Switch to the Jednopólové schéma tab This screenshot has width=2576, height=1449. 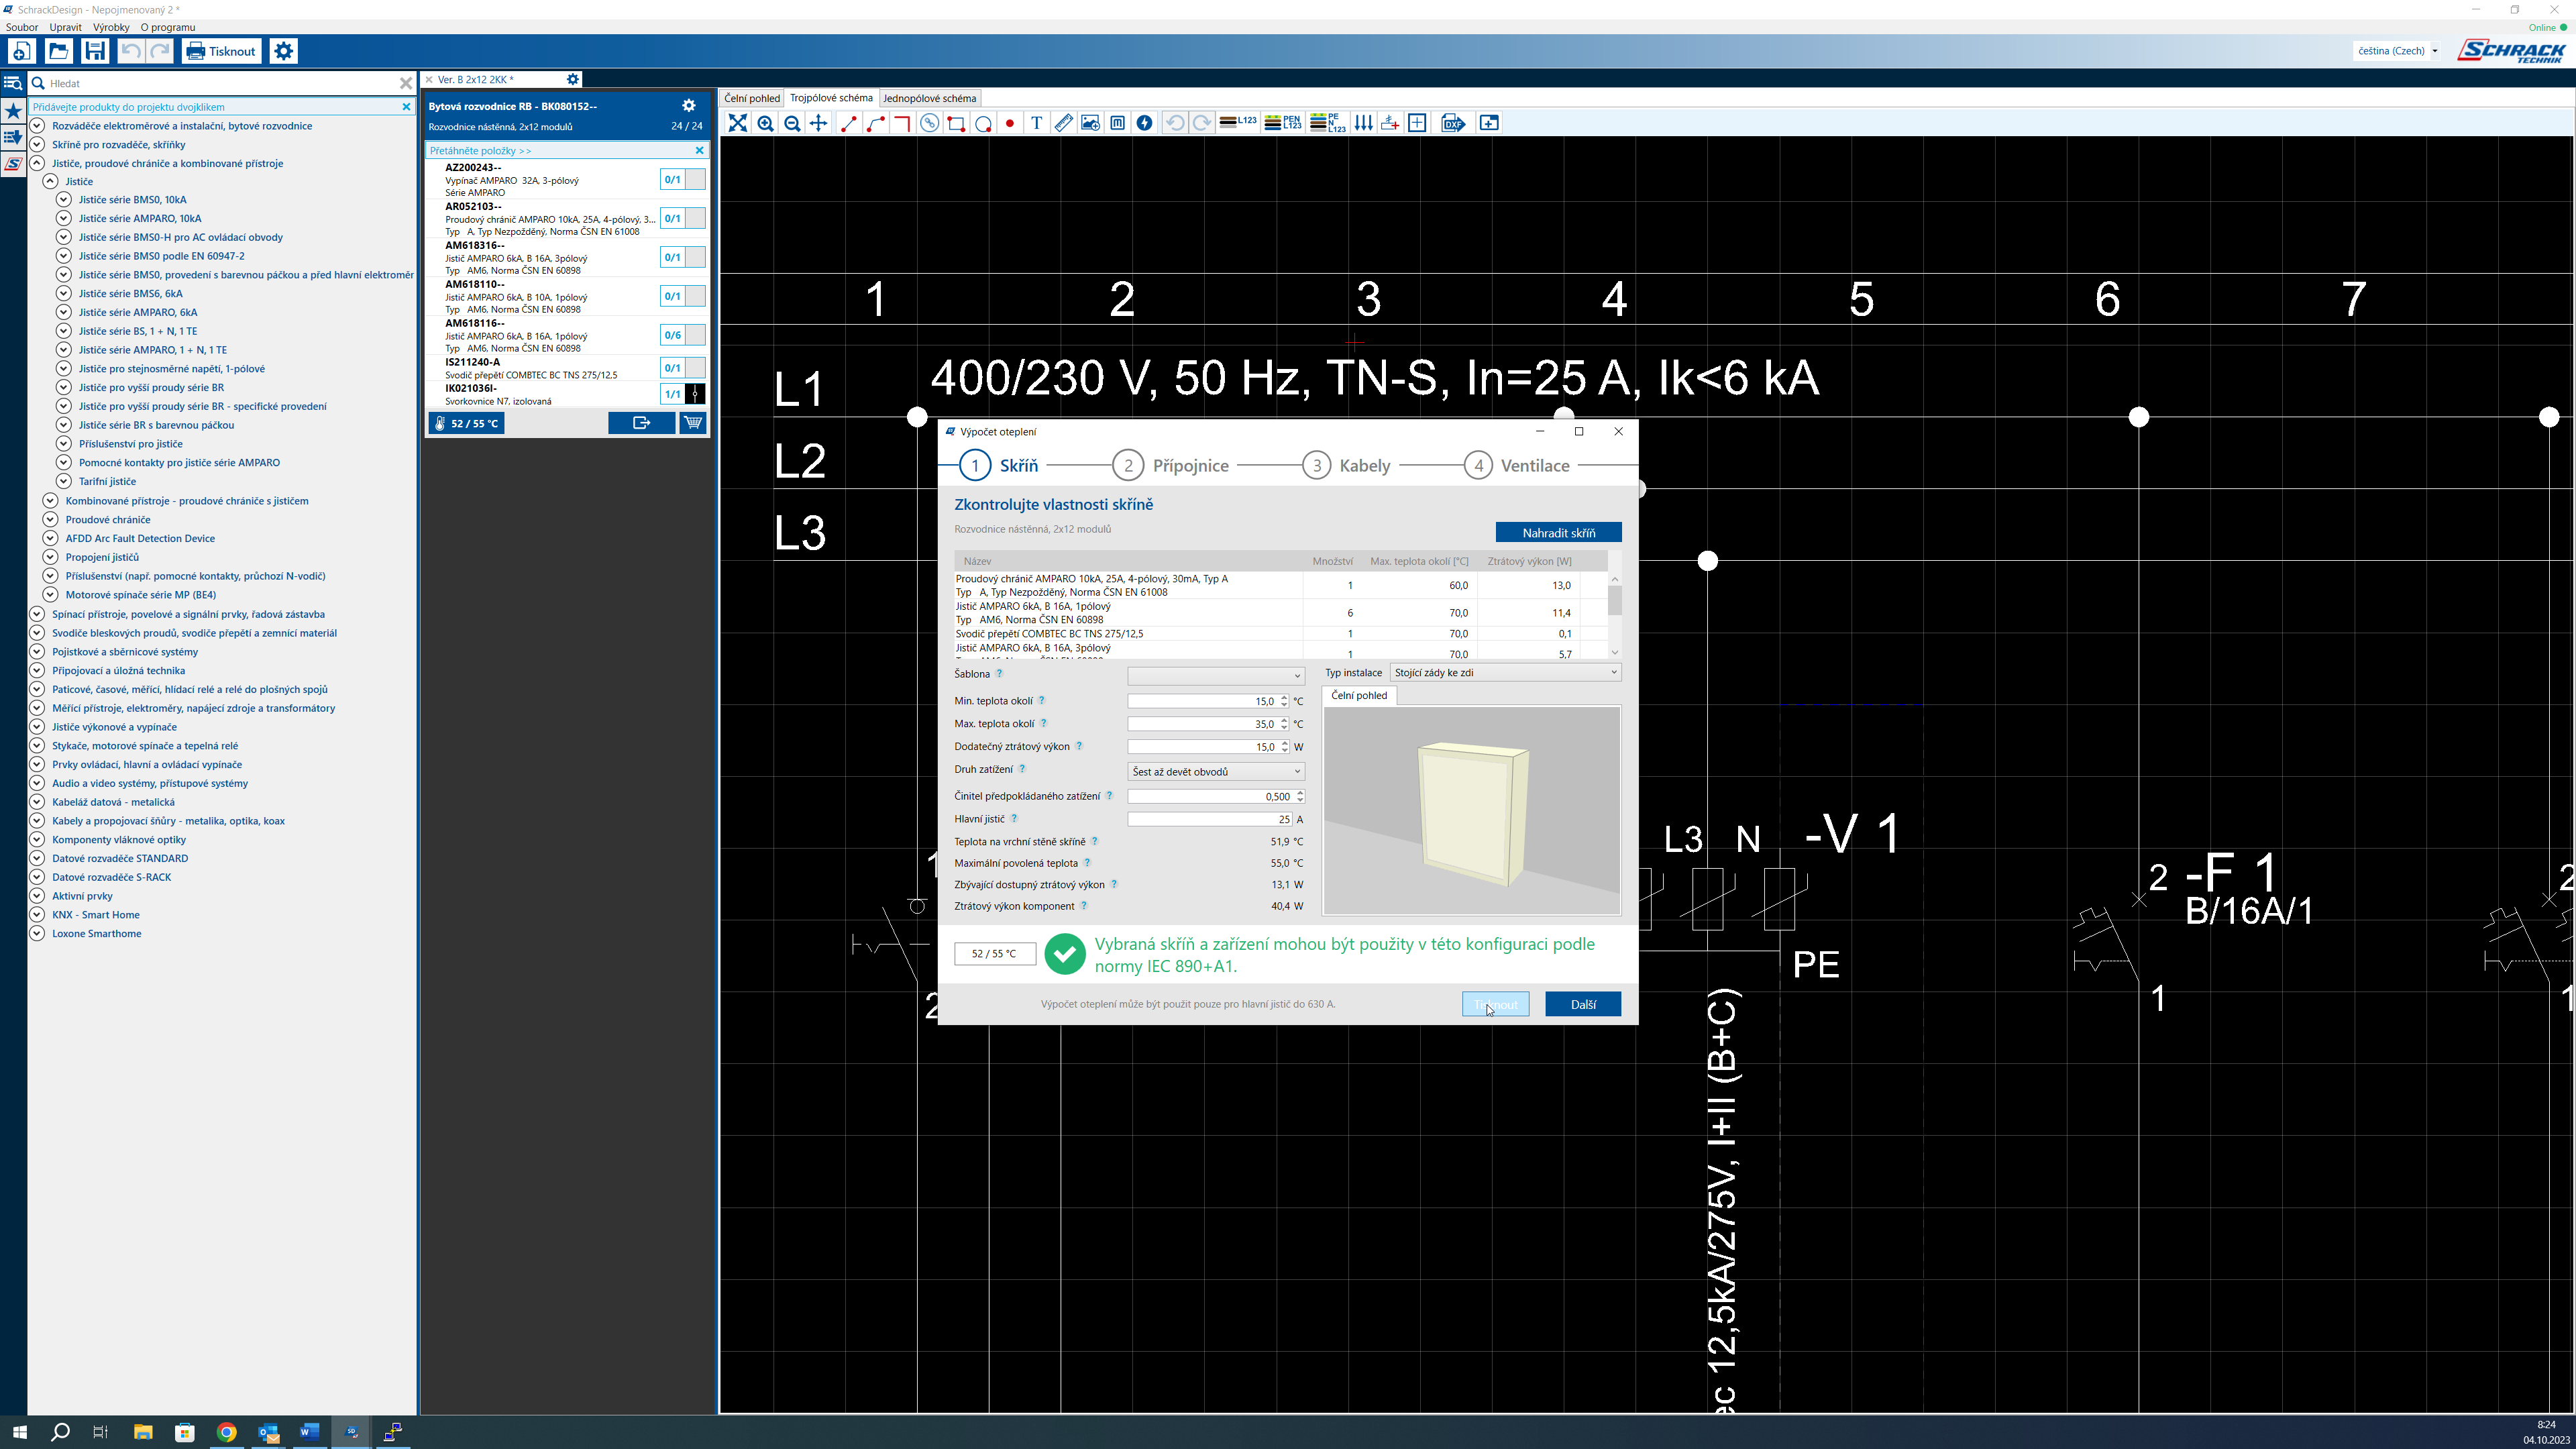pyautogui.click(x=929, y=98)
